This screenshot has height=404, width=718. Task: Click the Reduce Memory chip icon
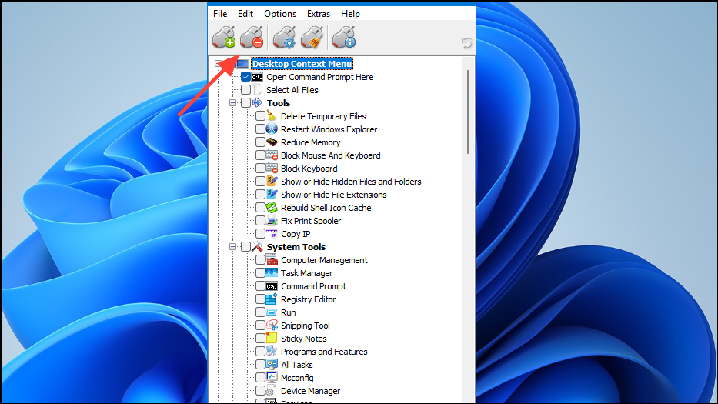[x=272, y=142]
